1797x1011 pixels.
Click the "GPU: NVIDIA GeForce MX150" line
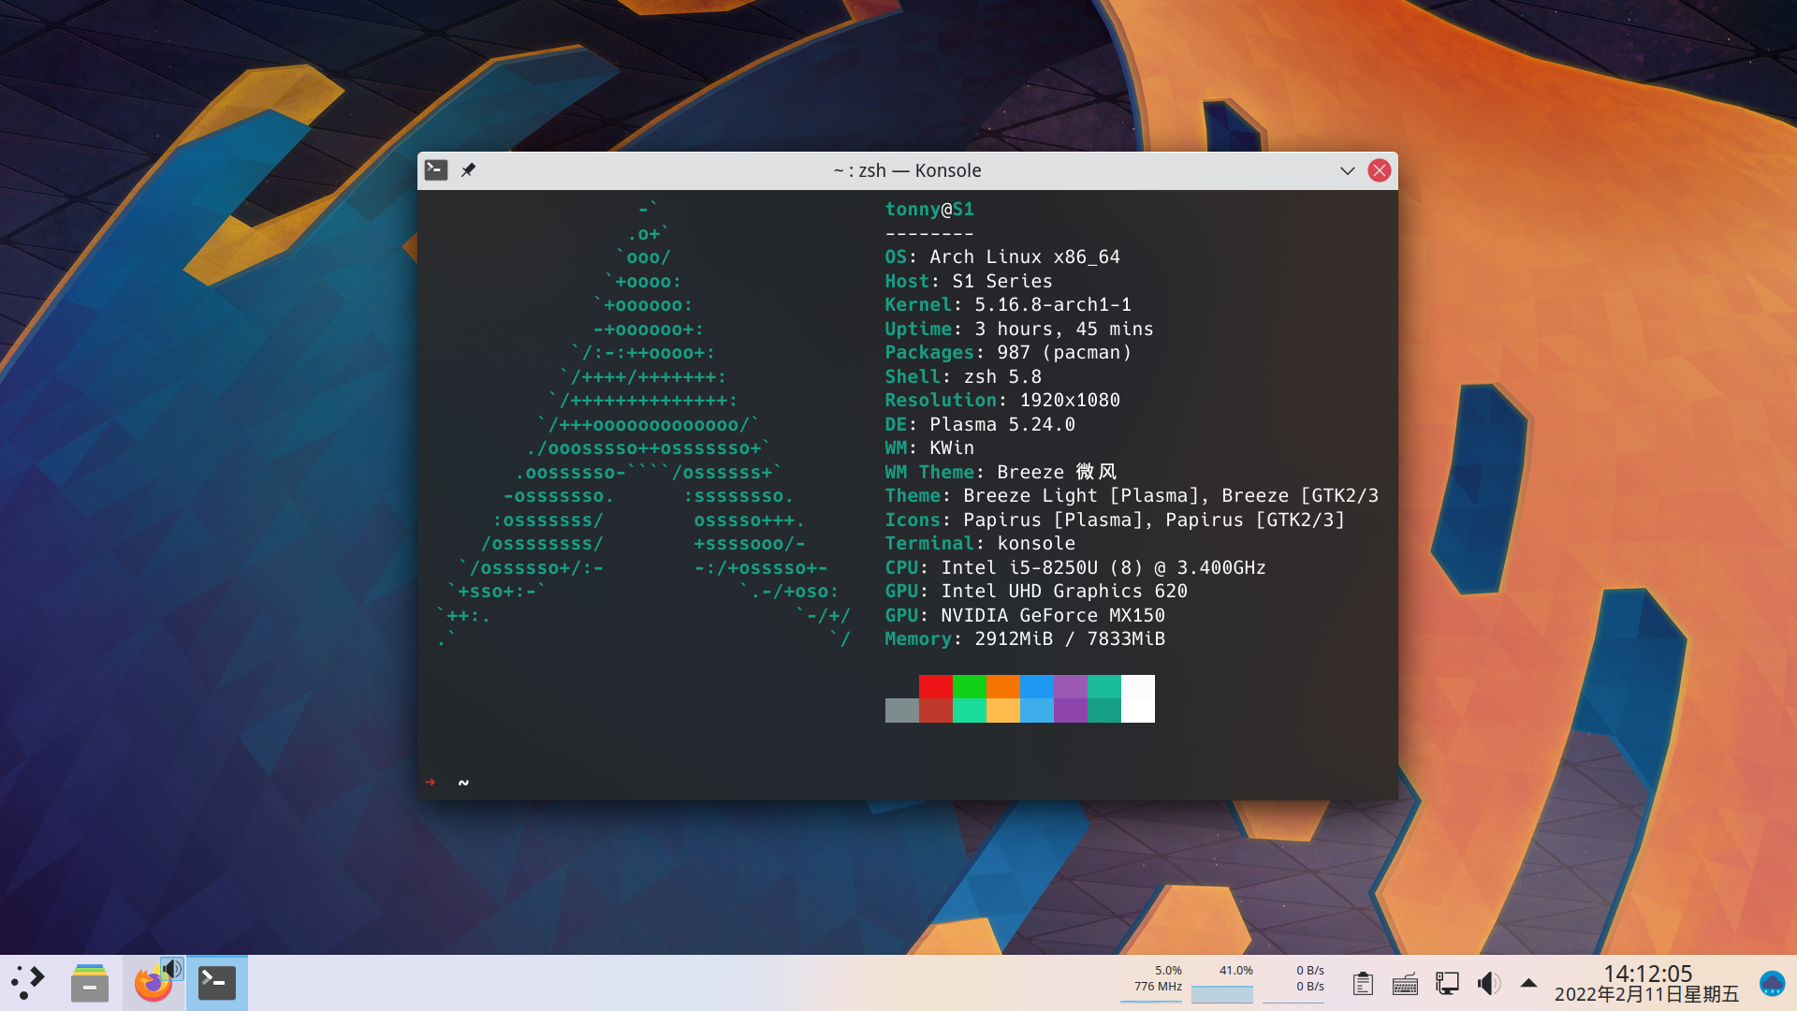(1025, 615)
